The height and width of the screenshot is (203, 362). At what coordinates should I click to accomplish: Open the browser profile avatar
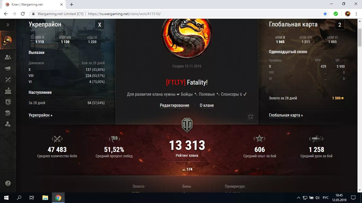(348, 14)
